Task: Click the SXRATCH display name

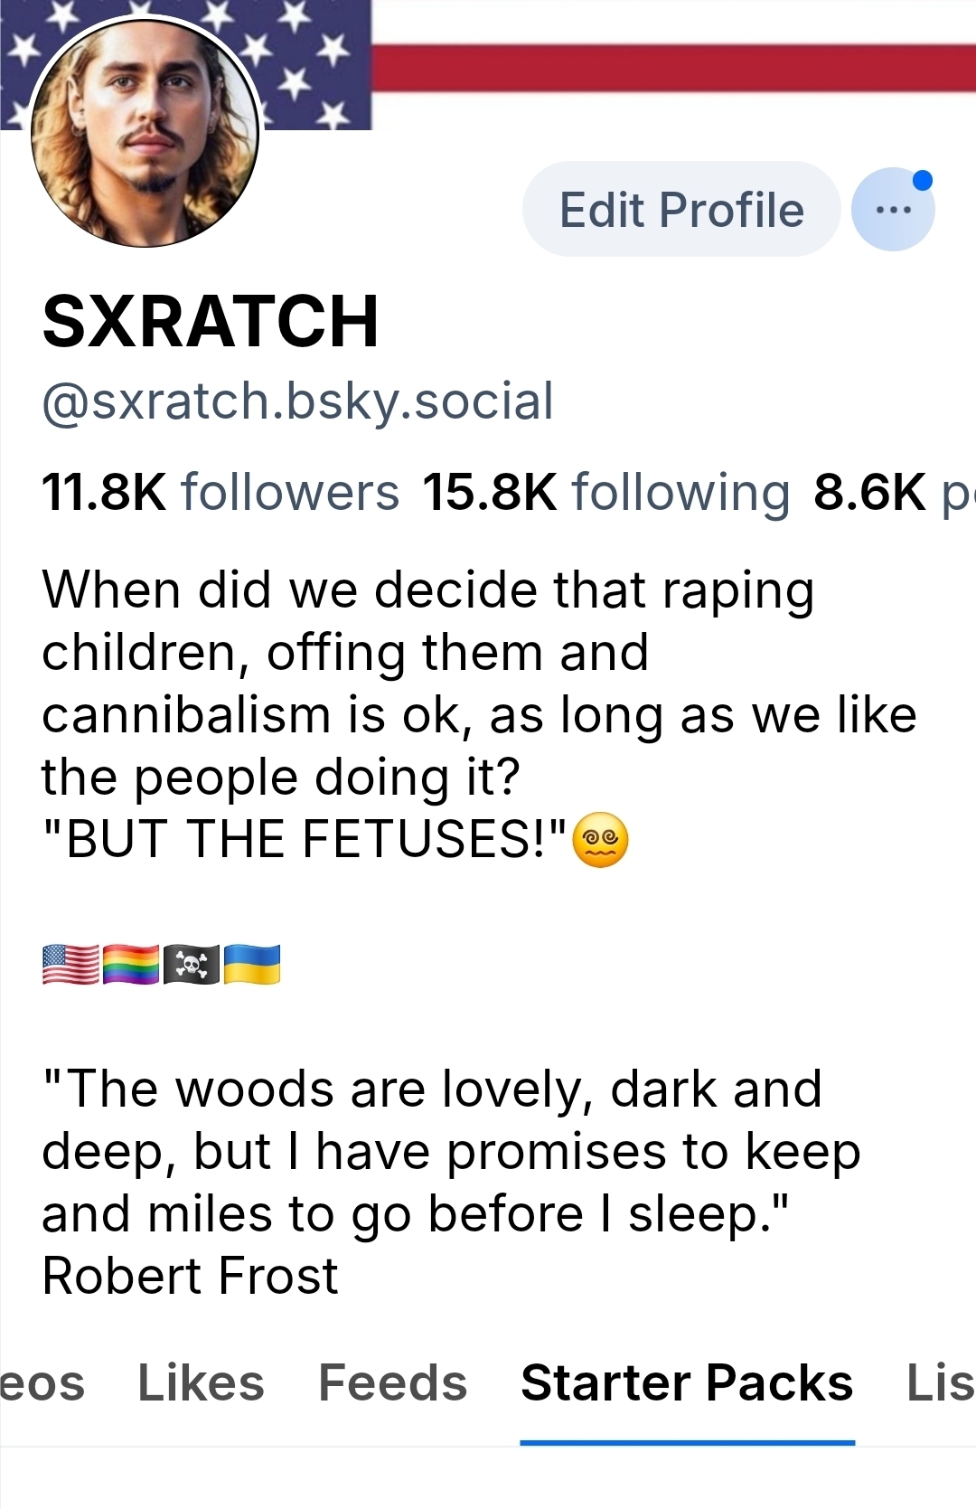Action: pyautogui.click(x=211, y=322)
